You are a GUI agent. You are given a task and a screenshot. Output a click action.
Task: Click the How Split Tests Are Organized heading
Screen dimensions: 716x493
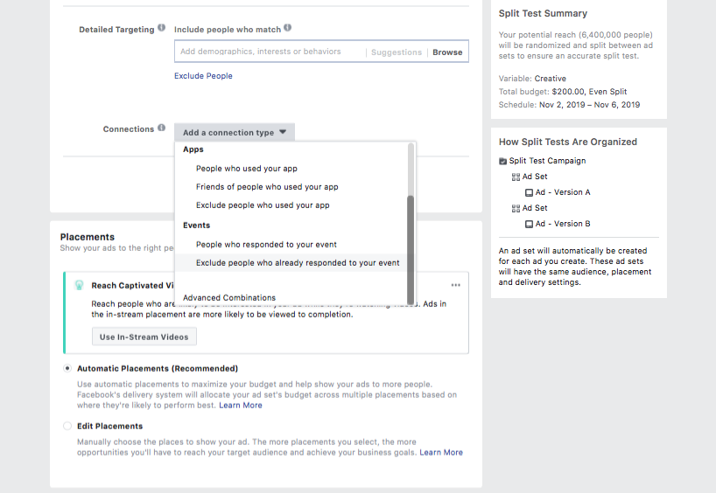coord(567,142)
